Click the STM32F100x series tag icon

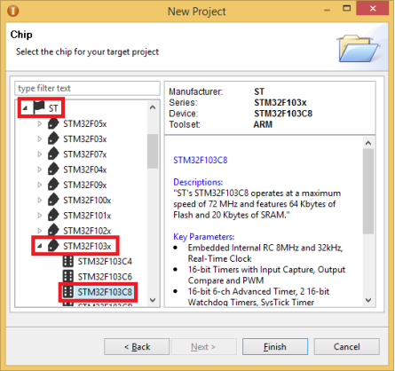[x=53, y=200]
